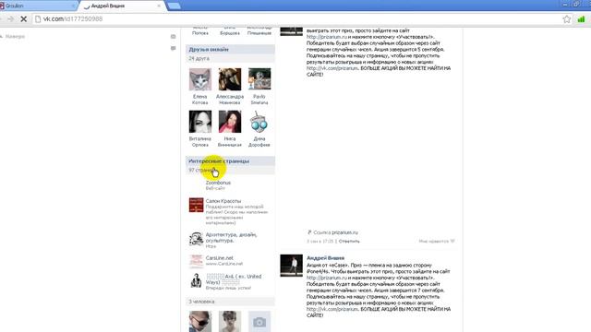This screenshot has height=332, width=591.
Task: Click the name Александра Новикова
Action: 230,100
